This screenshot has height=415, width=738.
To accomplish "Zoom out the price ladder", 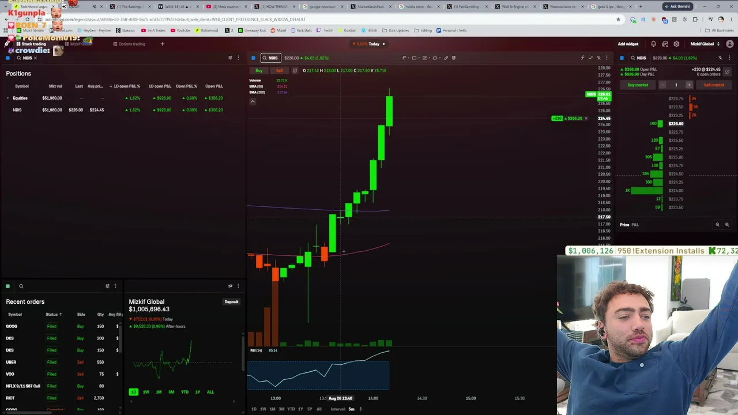I will point(717,225).
